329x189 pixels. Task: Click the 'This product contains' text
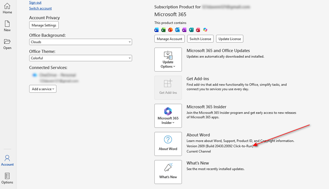[x=170, y=23]
